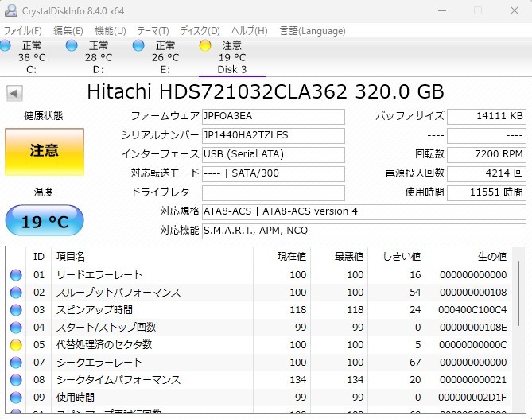Select the D: drive status orb at 28 °C
Viewport: 532px width, 419px height.
point(72,46)
